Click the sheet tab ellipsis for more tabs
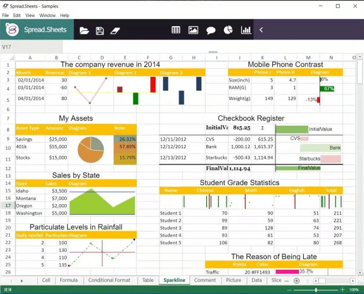364x294 pixels. (x=287, y=281)
